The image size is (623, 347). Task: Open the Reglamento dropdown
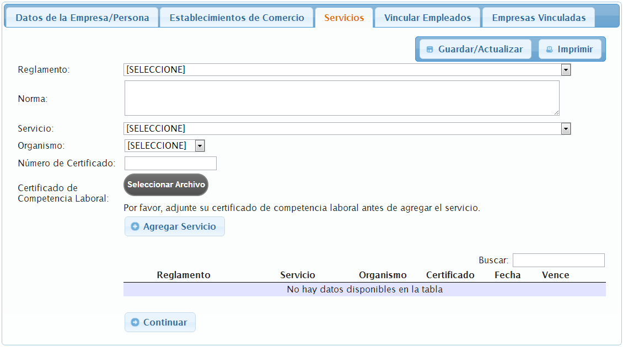click(347, 70)
